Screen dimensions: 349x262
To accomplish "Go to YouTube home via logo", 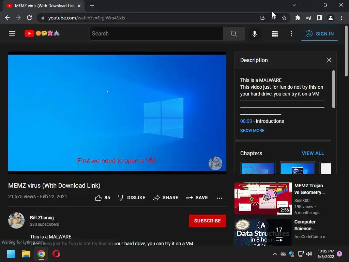I will tap(42, 33).
